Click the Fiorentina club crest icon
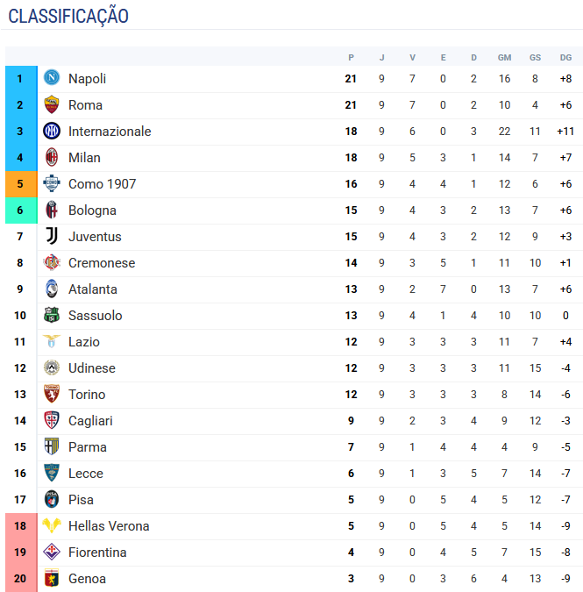This screenshot has width=583, height=592. pyautogui.click(x=52, y=552)
